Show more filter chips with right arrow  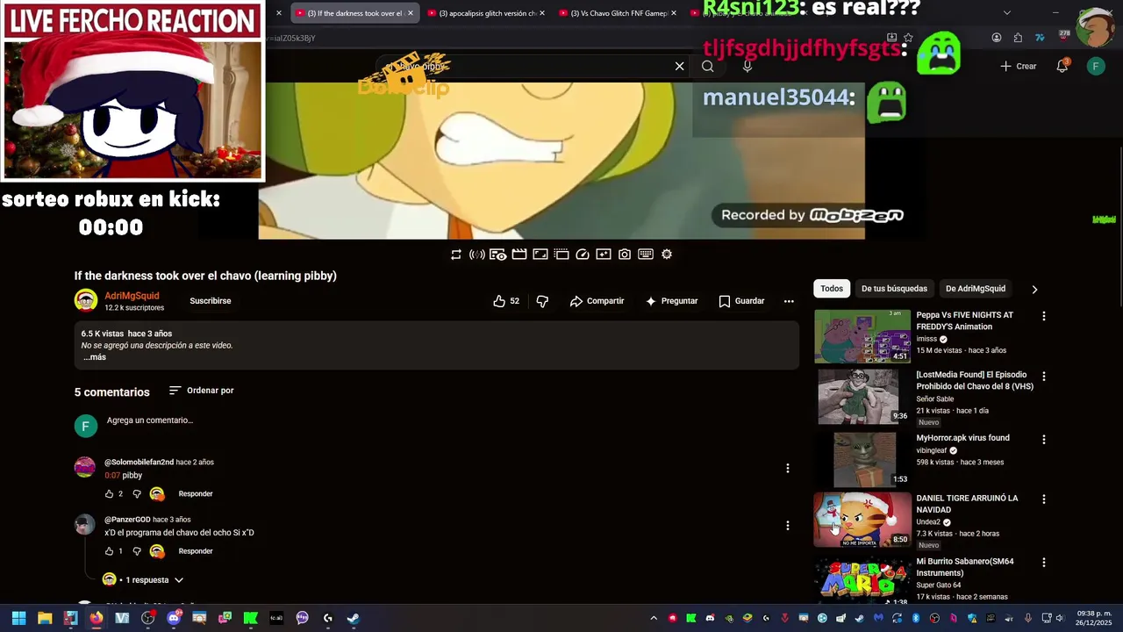1034,289
